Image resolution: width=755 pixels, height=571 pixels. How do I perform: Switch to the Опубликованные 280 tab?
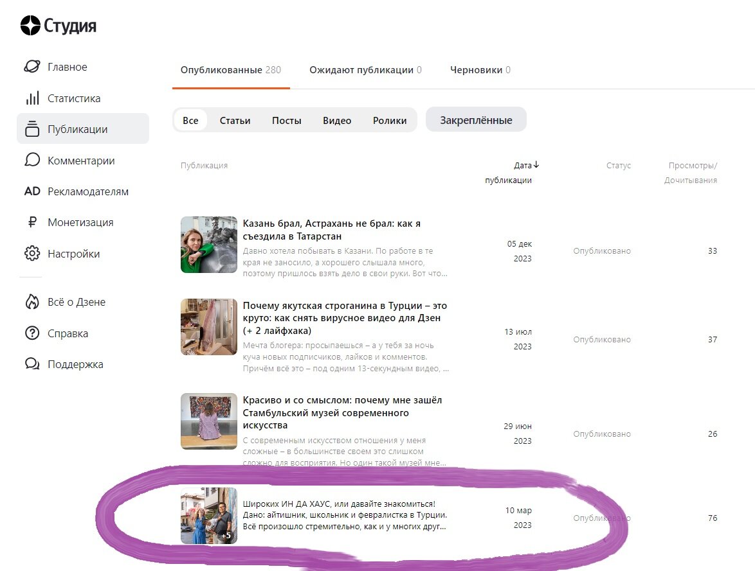231,70
